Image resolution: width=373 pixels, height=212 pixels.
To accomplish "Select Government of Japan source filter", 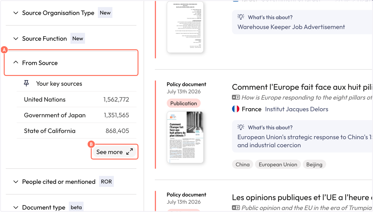I will tap(76, 115).
